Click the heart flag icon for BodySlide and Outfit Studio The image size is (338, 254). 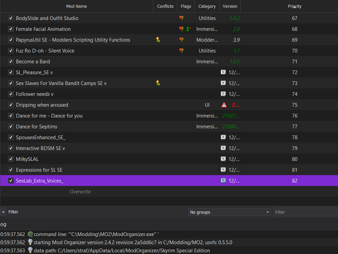click(x=182, y=18)
